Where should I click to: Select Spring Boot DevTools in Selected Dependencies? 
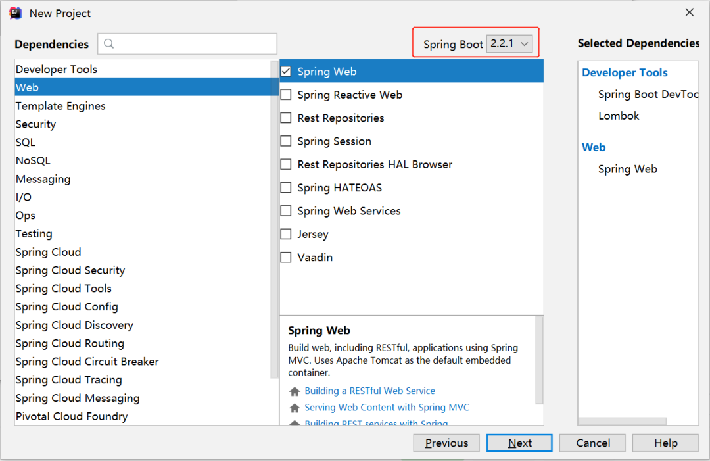pos(648,94)
